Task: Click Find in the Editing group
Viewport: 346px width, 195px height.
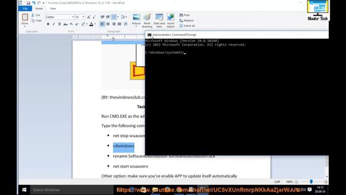Action: (184, 15)
